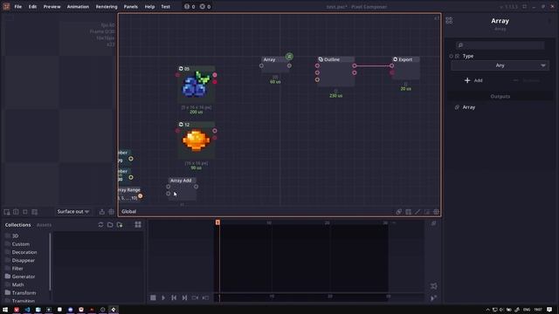
Task: Open the Rendering menu
Action: pyautogui.click(x=107, y=6)
